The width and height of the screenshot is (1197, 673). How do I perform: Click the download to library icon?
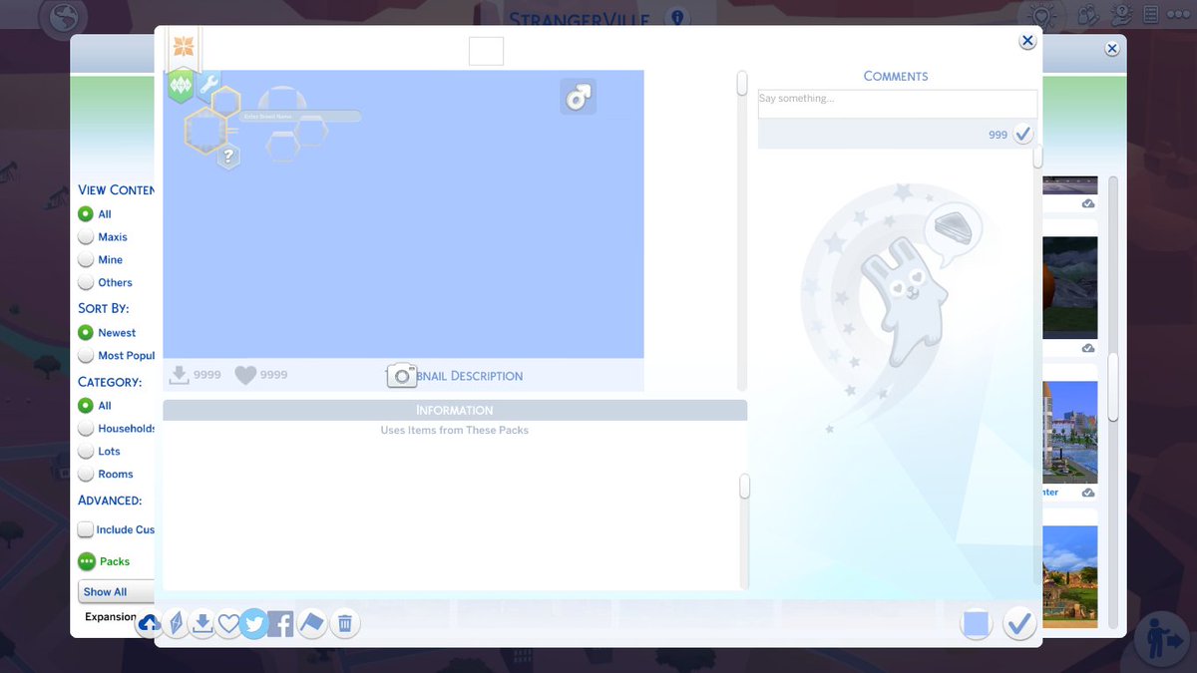pyautogui.click(x=202, y=624)
